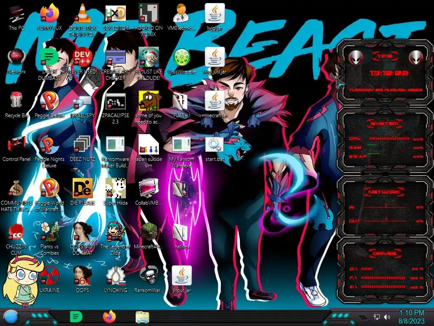
Task: Select the OOPS portrait icon
Action: 83,280
